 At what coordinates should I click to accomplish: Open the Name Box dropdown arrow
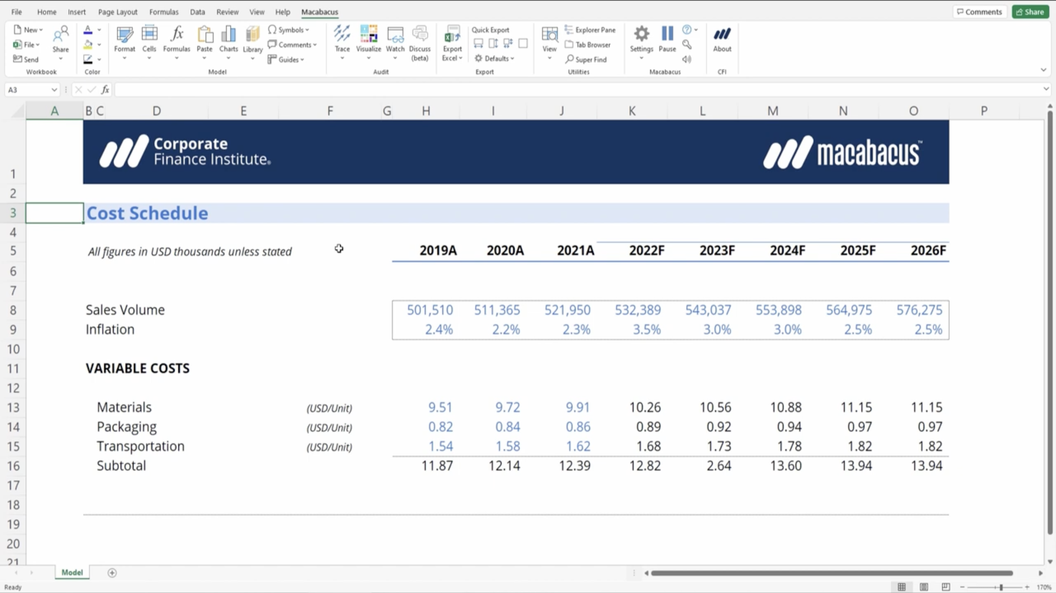tap(54, 90)
